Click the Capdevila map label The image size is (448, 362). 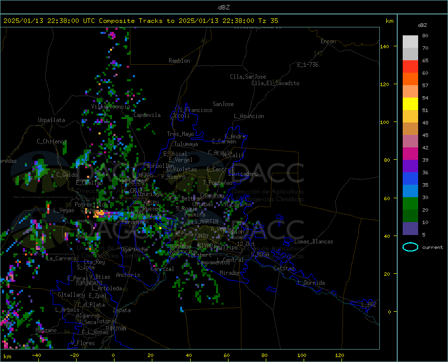coord(147,115)
